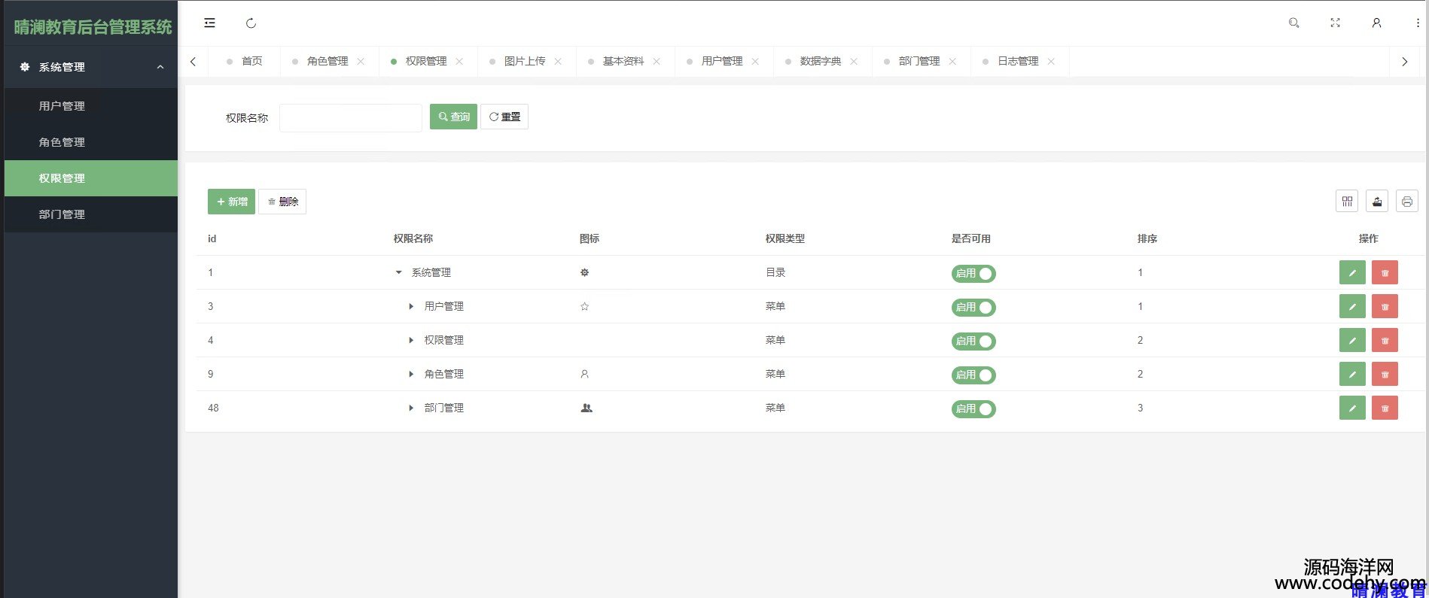
Task: Click the refresh page icon
Action: (x=251, y=23)
